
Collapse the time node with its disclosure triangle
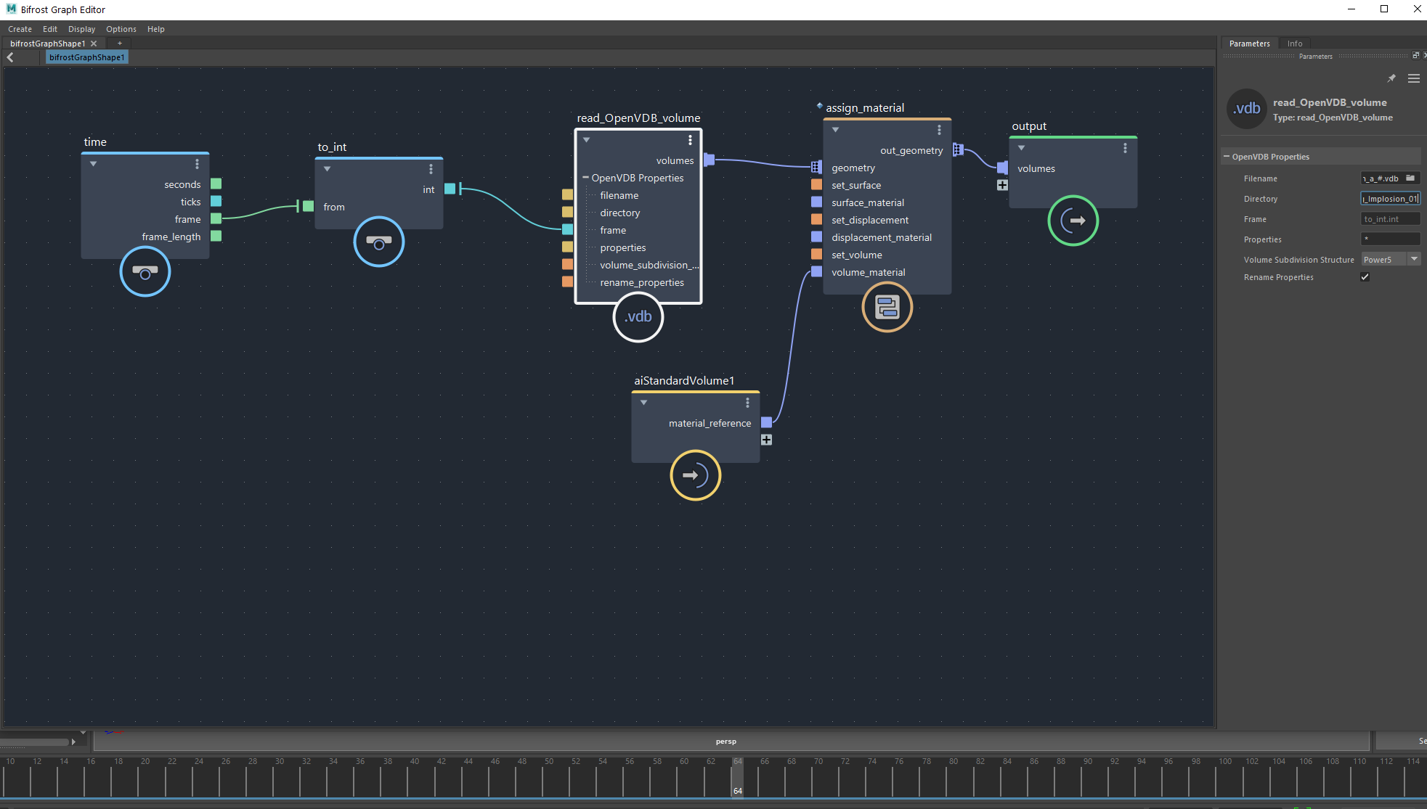coord(93,163)
